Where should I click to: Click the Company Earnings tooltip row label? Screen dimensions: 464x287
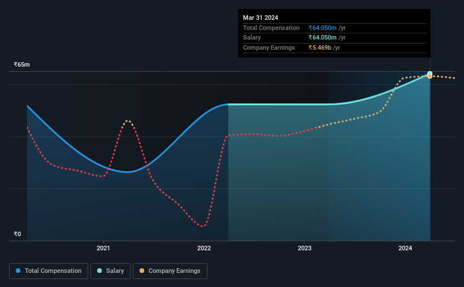click(x=268, y=47)
